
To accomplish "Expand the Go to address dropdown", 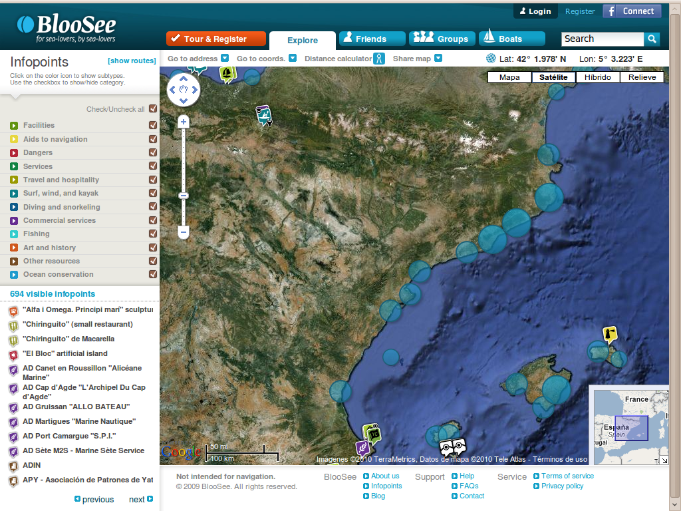I will coord(225,59).
